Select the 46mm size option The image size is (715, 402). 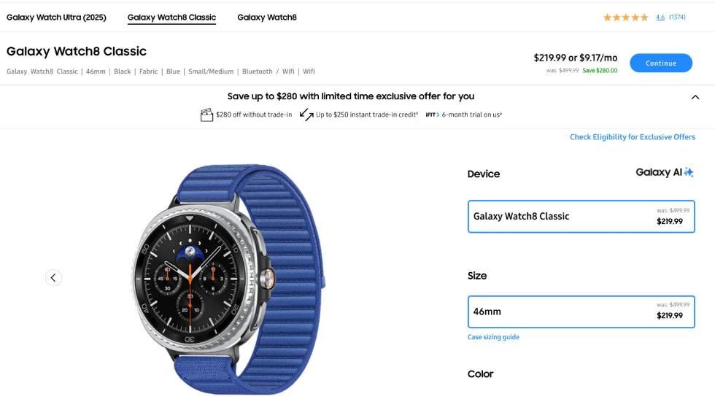tap(581, 312)
